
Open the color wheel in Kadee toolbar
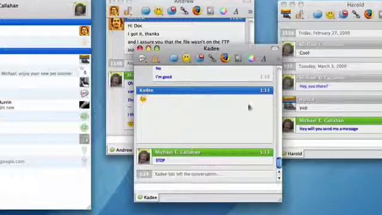(x=251, y=59)
